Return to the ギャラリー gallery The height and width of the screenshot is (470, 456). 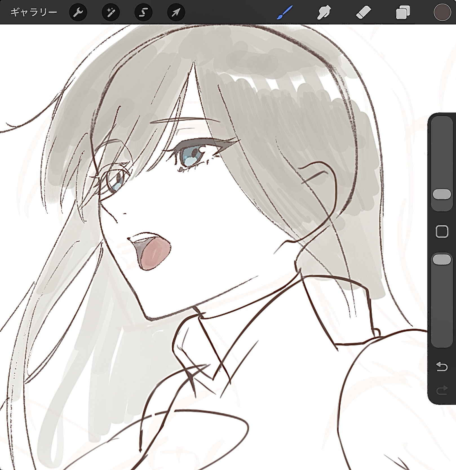point(34,12)
